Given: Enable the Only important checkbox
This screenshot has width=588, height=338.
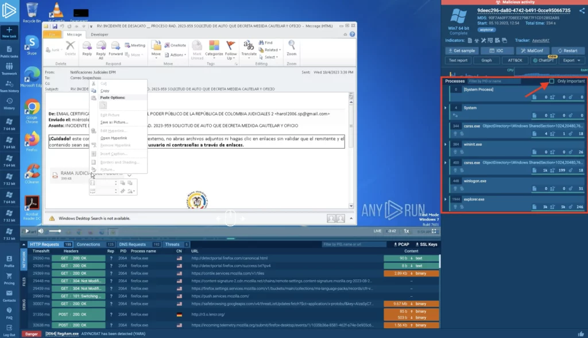Looking at the screenshot, I should click(552, 81).
